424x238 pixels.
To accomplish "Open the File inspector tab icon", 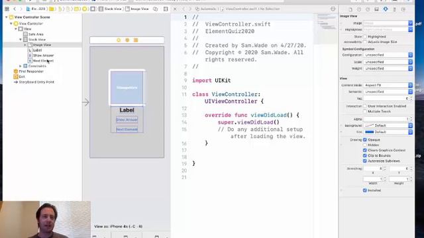I will tap(350, 9).
